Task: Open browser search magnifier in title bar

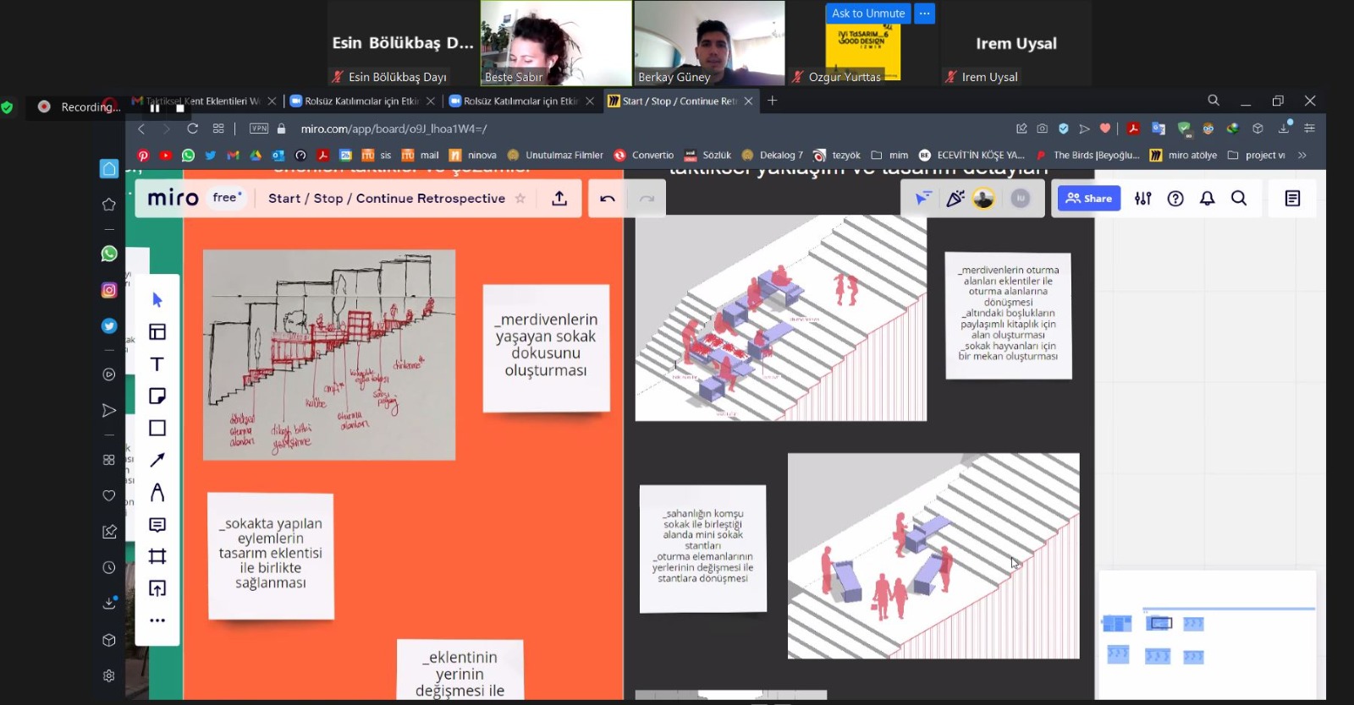Action: pos(1214,101)
